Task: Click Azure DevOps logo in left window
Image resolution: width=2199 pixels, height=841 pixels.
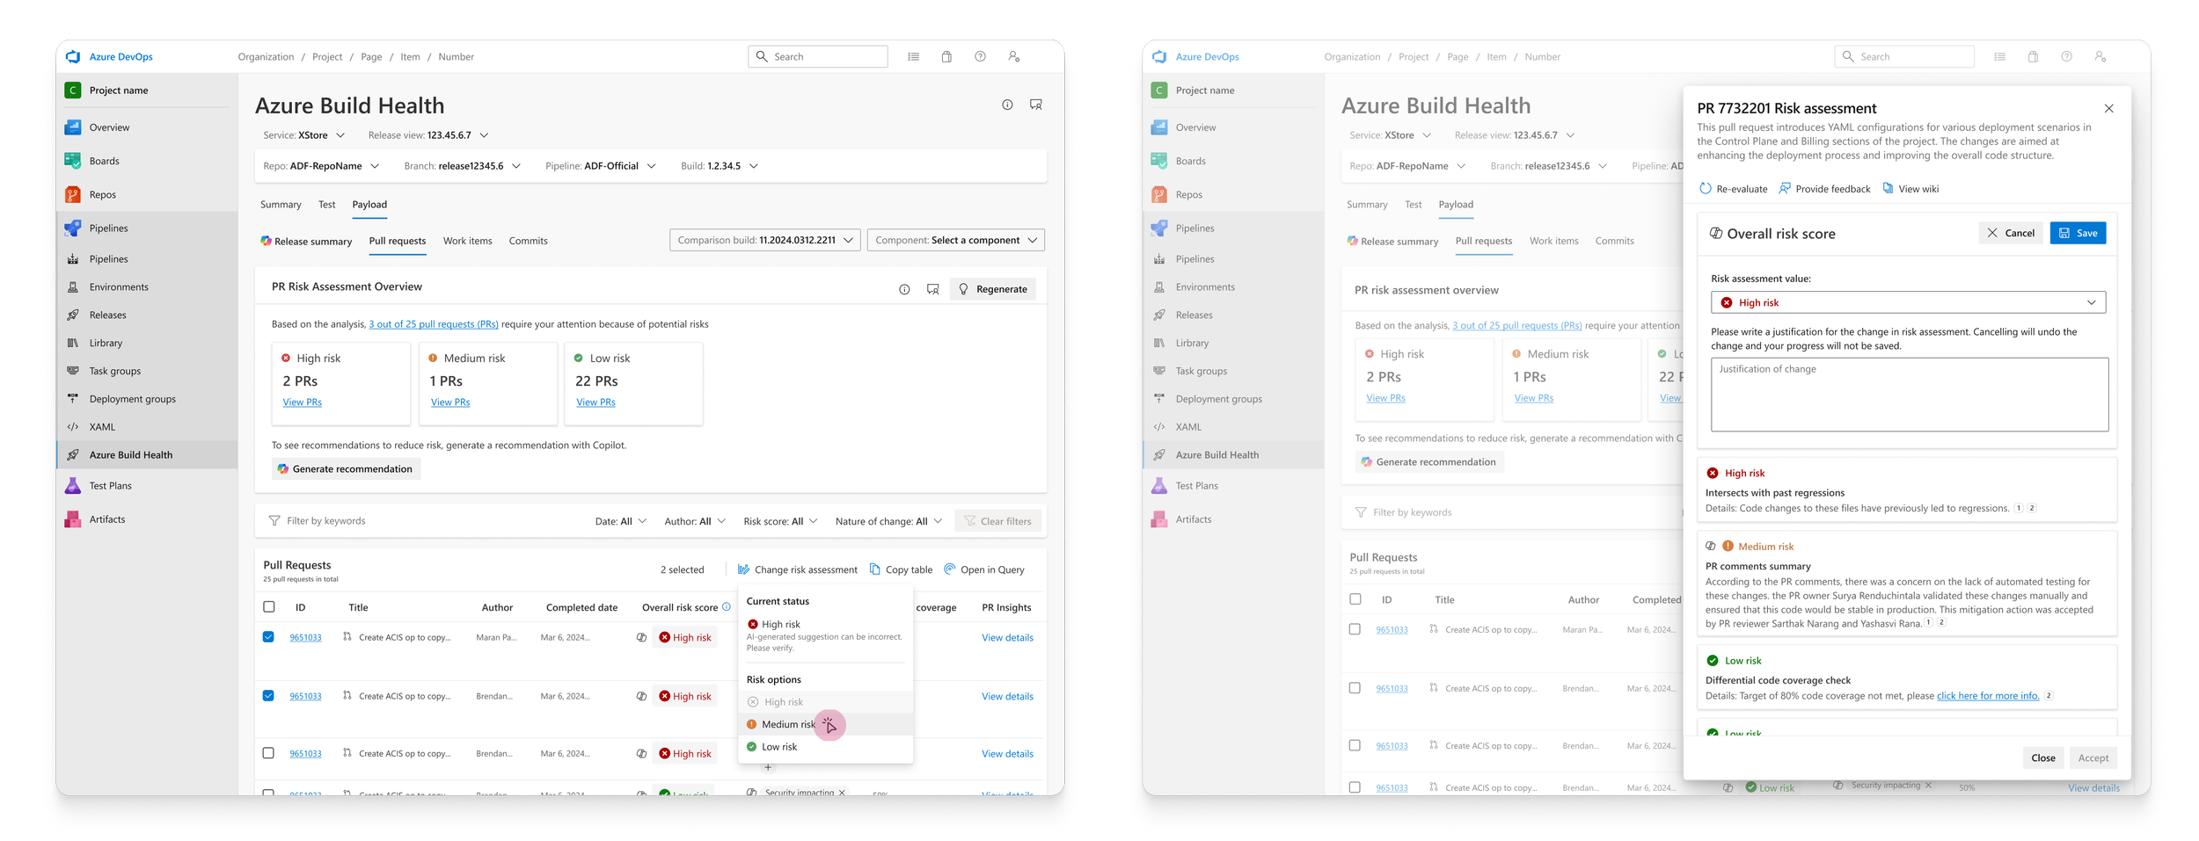Action: pos(73,56)
